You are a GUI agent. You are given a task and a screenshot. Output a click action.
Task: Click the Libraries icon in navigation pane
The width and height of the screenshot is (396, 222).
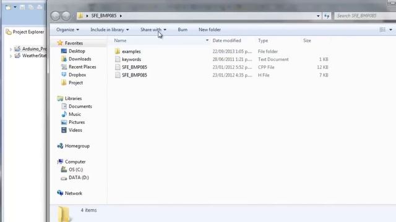pos(60,99)
